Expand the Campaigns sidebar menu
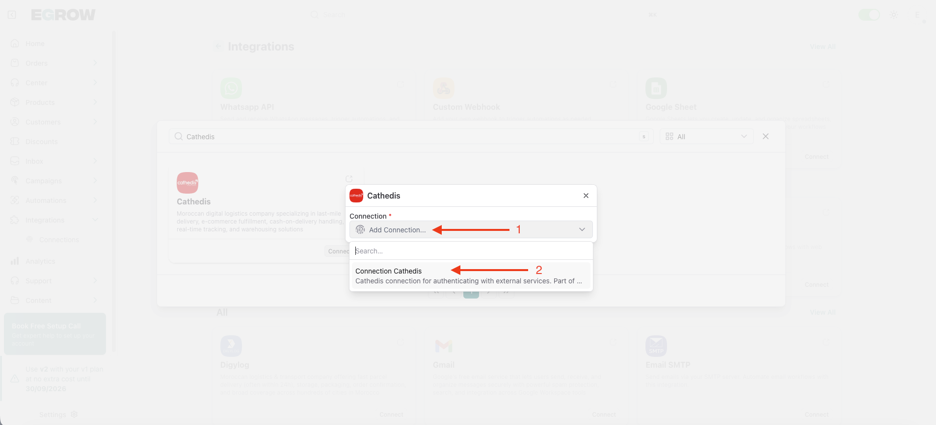The width and height of the screenshot is (936, 425). tap(54, 181)
